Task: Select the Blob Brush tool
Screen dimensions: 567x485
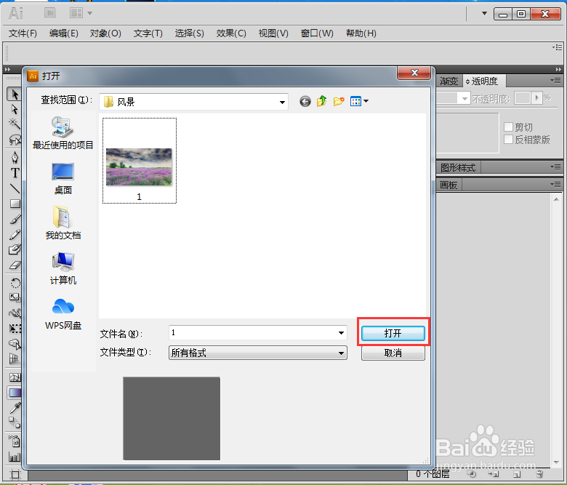Action: tap(15, 250)
